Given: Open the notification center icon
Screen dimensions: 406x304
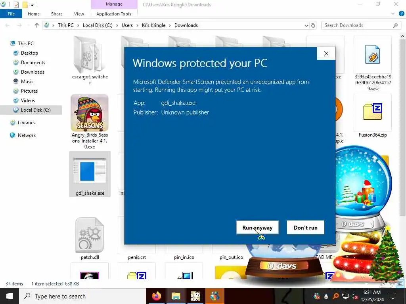Looking at the screenshot, I should click(393, 296).
